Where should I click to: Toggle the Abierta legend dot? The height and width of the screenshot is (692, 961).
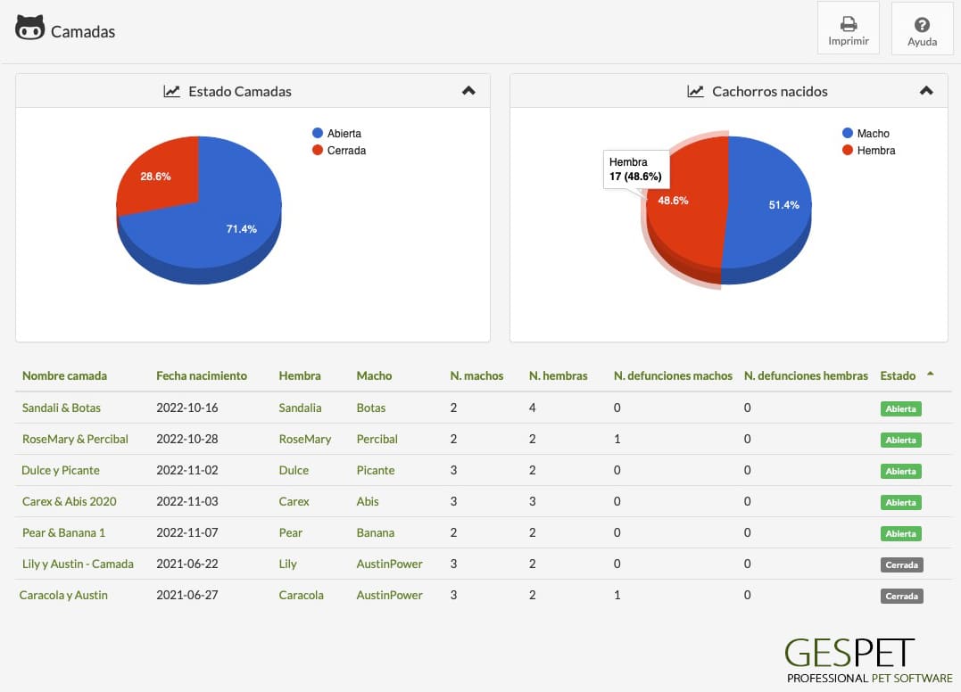tap(318, 133)
